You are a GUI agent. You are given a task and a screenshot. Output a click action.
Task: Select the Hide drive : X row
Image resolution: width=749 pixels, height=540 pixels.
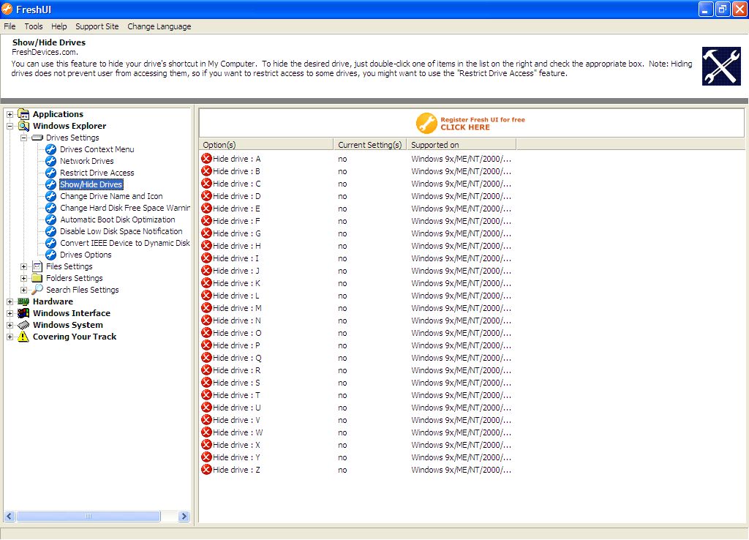click(x=357, y=444)
